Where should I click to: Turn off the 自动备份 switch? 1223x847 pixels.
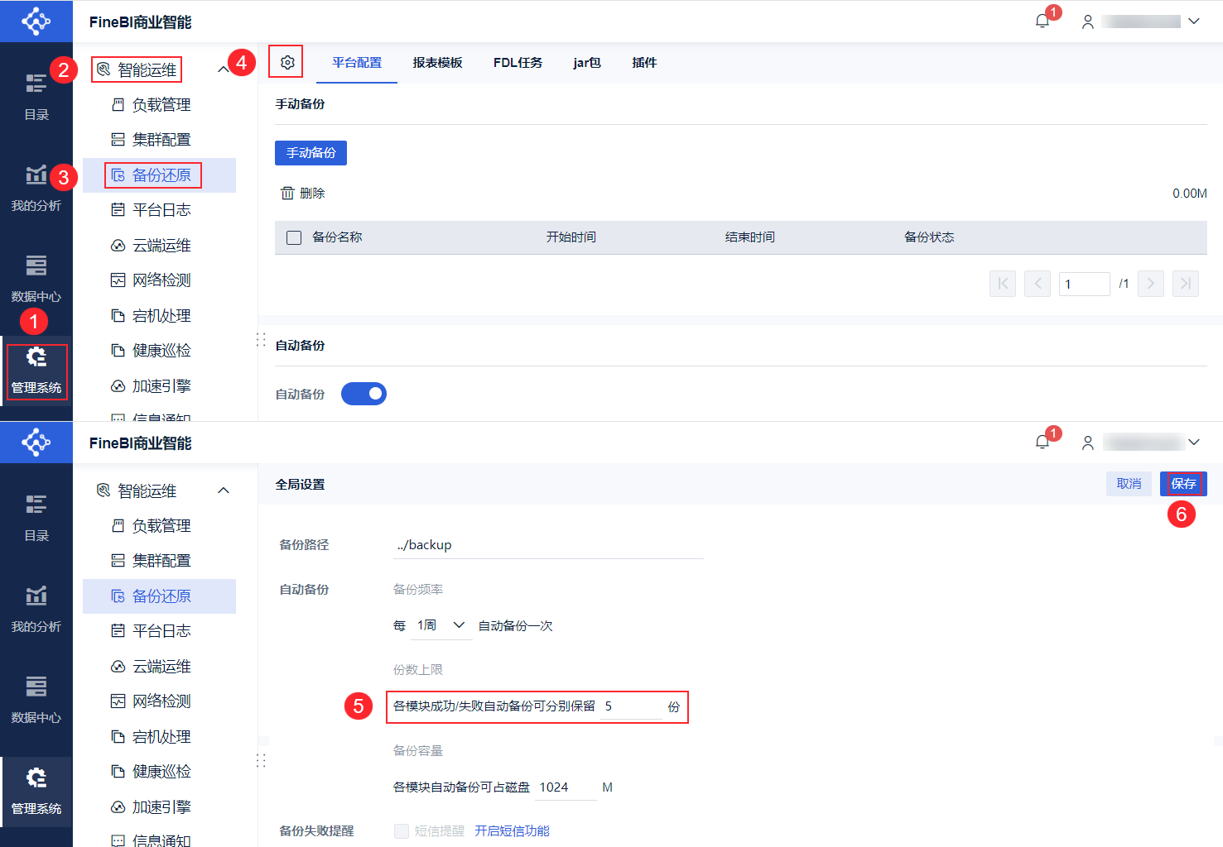(364, 394)
